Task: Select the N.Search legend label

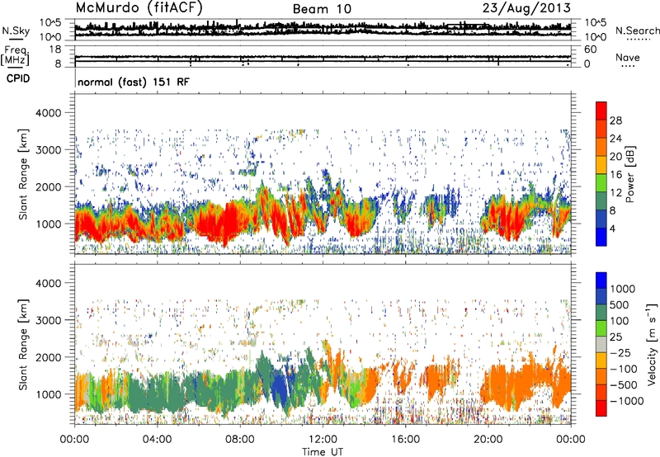Action: click(x=637, y=31)
